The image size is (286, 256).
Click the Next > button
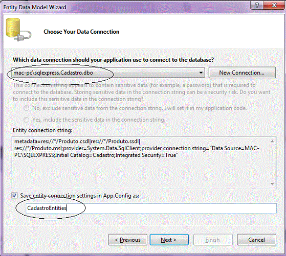coord(169,240)
